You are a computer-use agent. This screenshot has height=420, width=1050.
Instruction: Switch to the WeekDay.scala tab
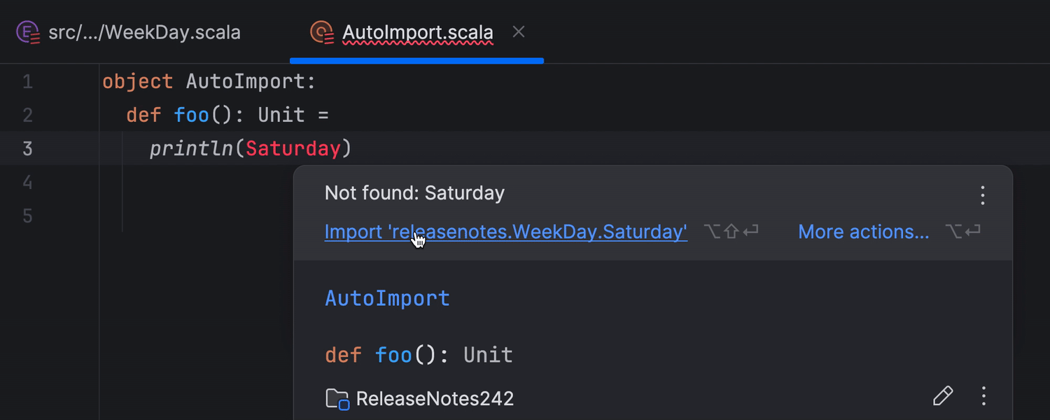(144, 32)
